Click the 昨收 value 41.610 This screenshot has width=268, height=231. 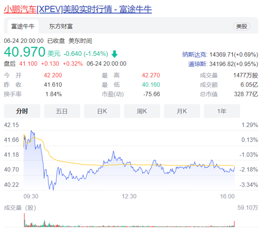click(x=53, y=84)
